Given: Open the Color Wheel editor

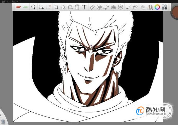Looking at the screenshot, I should pyautogui.click(x=157, y=7).
